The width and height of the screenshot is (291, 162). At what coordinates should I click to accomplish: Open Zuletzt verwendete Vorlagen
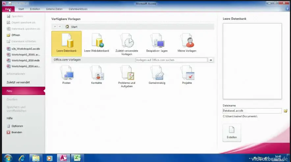point(127,44)
